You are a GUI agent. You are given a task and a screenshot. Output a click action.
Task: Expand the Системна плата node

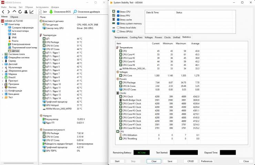(2, 54)
